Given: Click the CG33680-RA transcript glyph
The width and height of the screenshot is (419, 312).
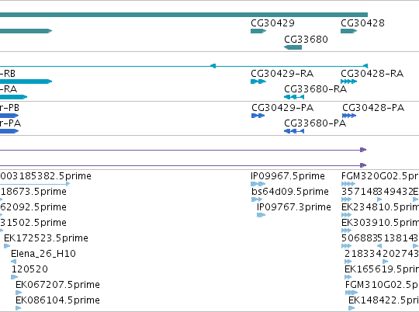Looking at the screenshot, I should coord(294,97).
